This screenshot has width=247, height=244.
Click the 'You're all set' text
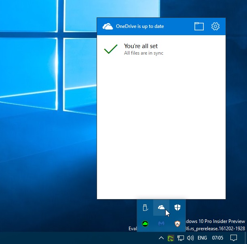point(141,46)
